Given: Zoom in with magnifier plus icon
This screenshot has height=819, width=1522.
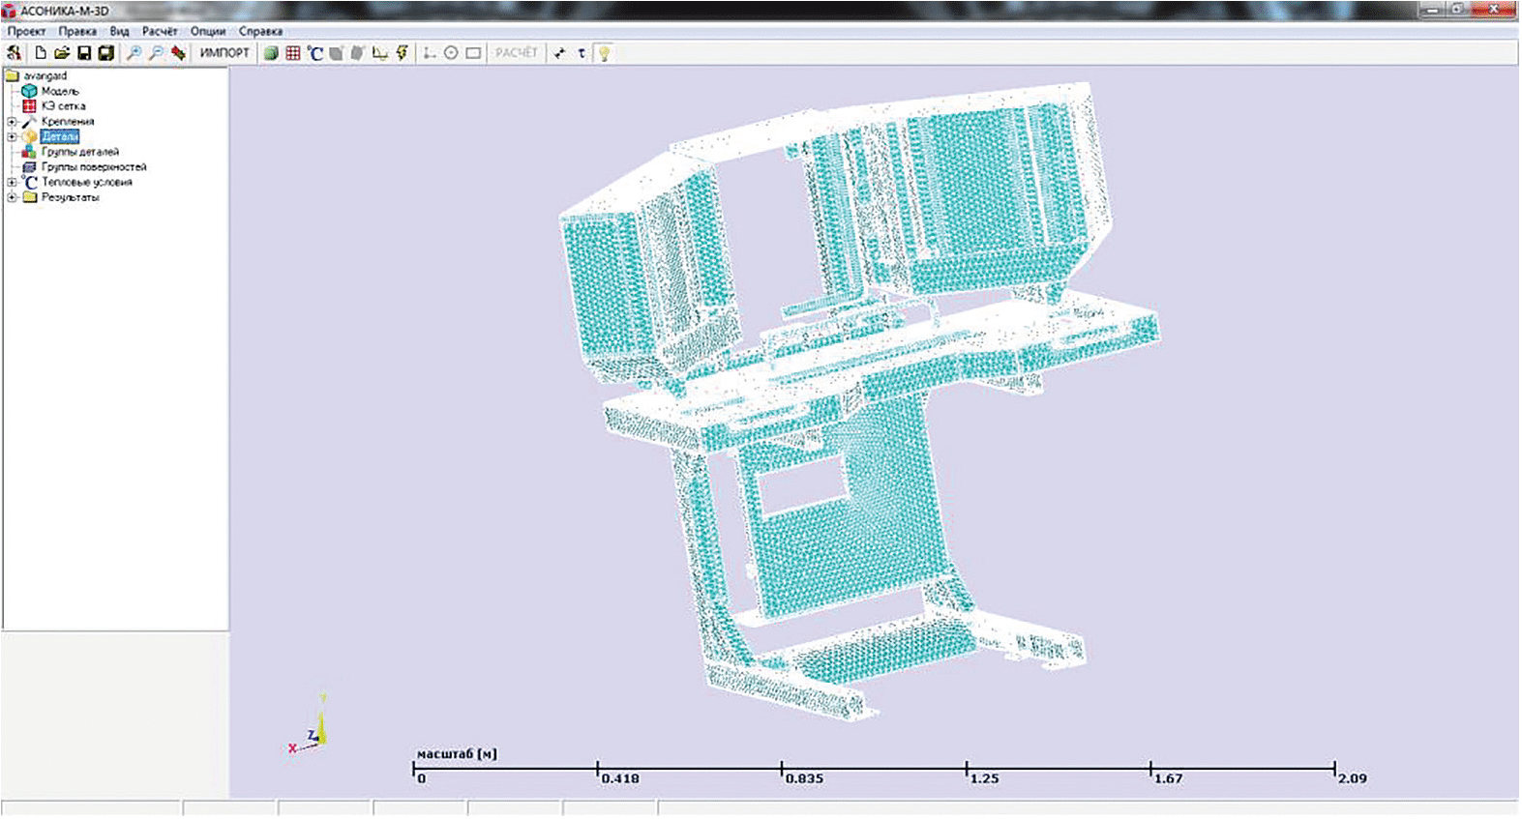Looking at the screenshot, I should tap(134, 53).
